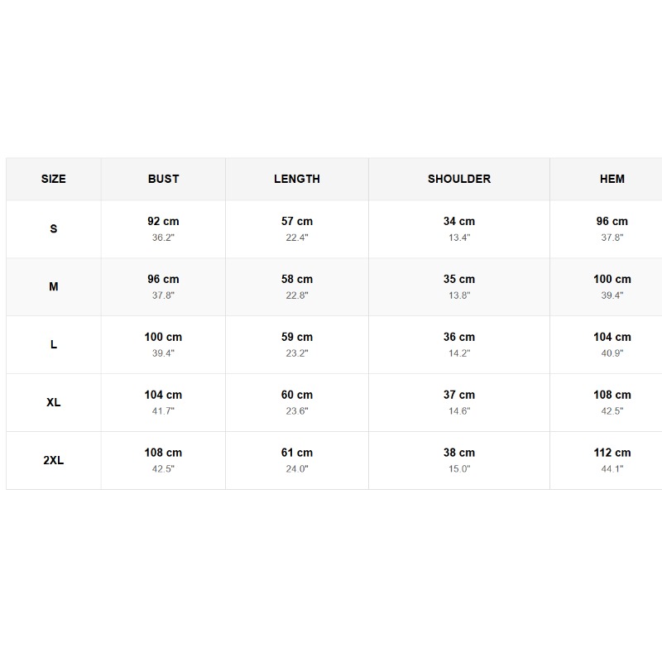Click the 2XL size row label
Image resolution: width=662 pixels, height=662 pixels.
point(54,460)
